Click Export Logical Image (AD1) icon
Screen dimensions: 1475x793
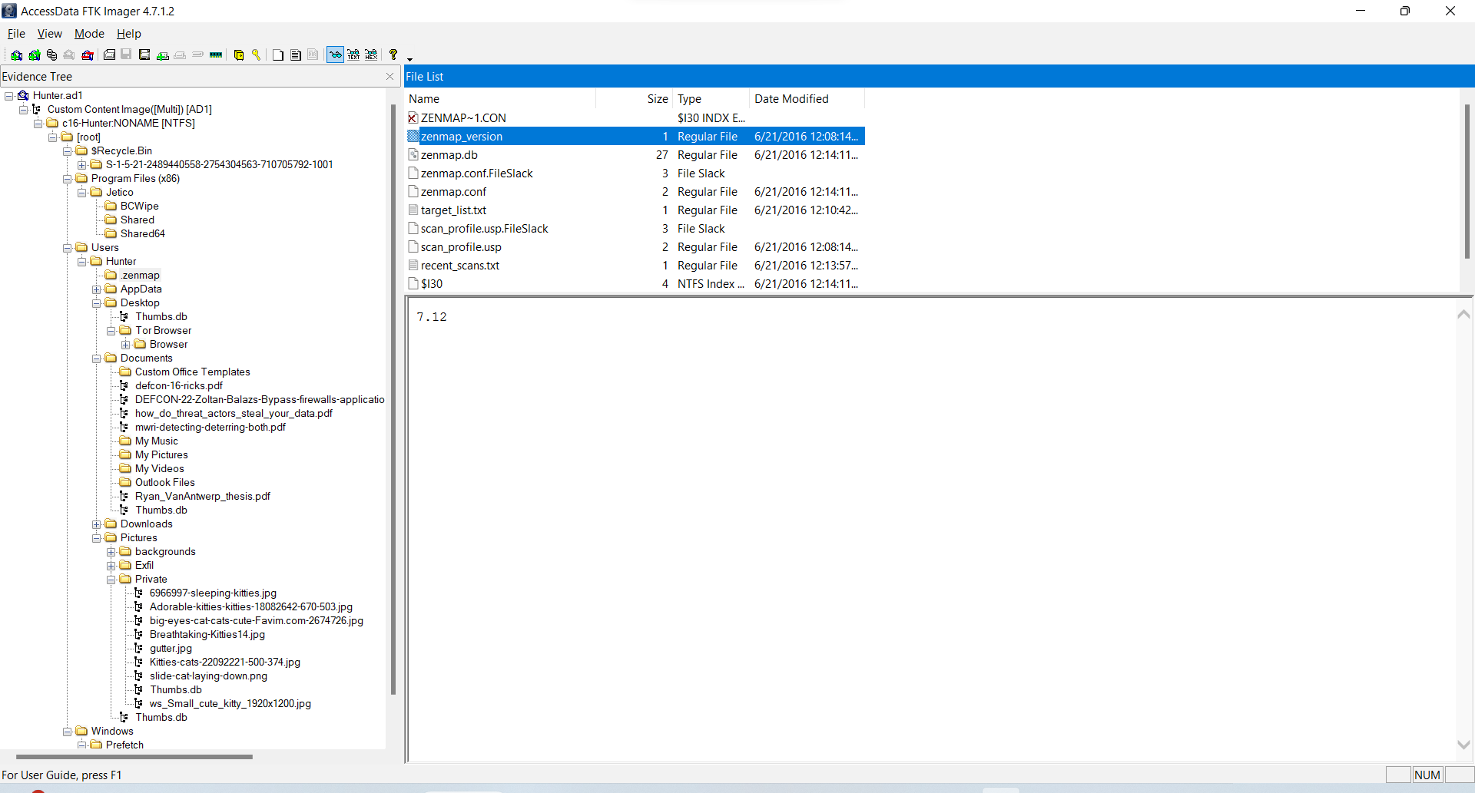click(x=144, y=55)
